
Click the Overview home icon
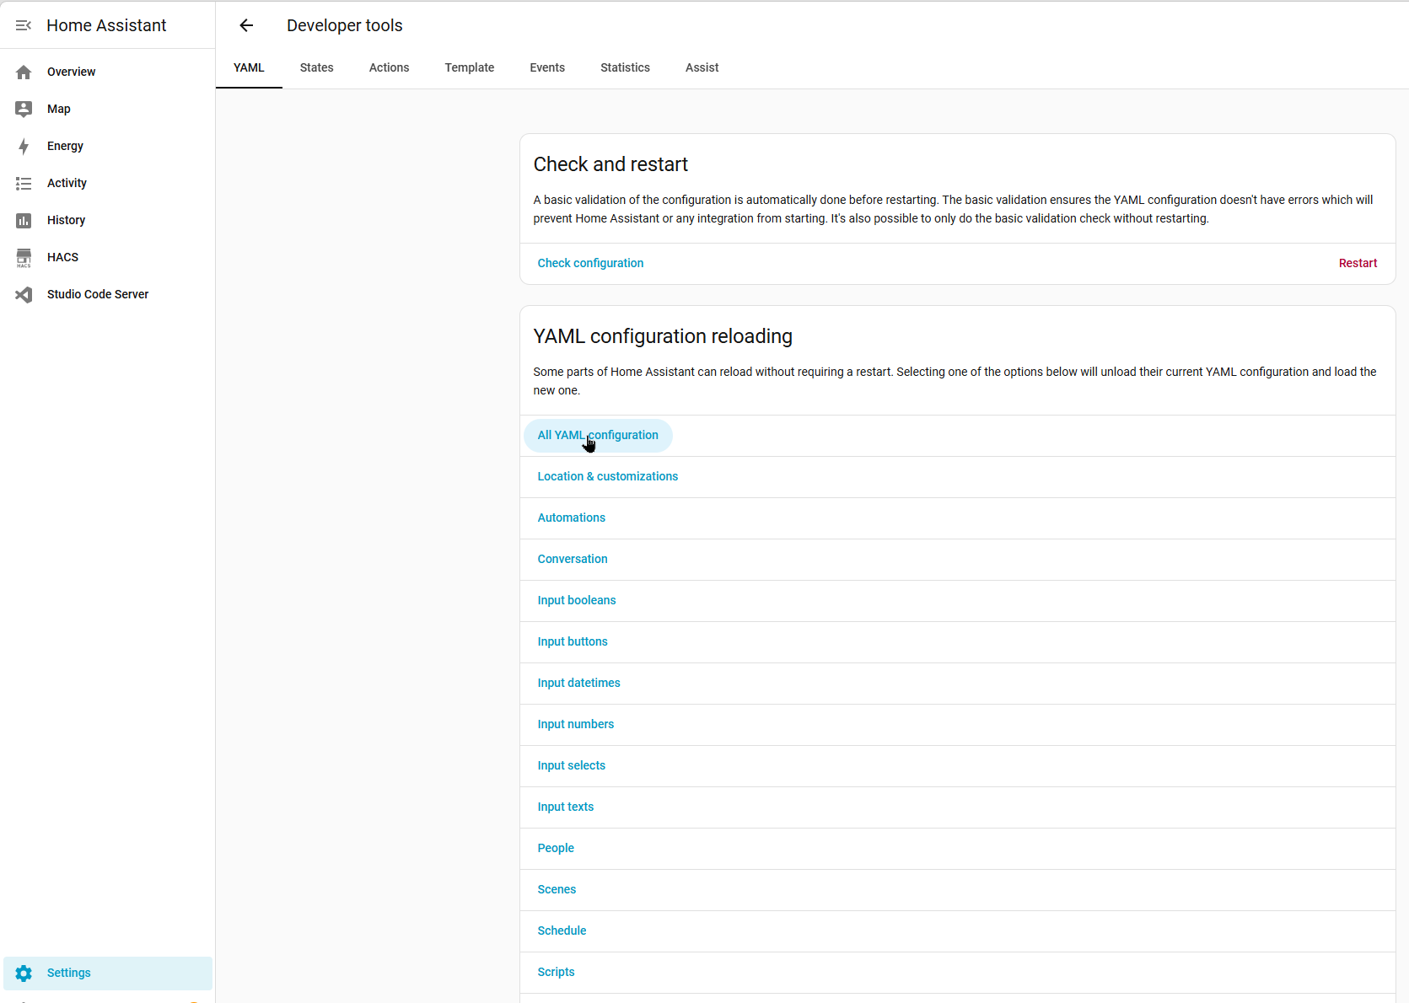(24, 72)
